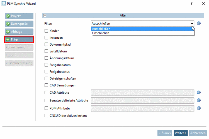
Task: Click the CAD Attribute text field
Action: (142, 93)
